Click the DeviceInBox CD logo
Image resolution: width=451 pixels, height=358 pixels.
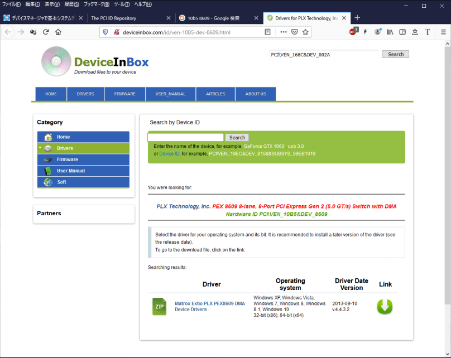coord(56,61)
